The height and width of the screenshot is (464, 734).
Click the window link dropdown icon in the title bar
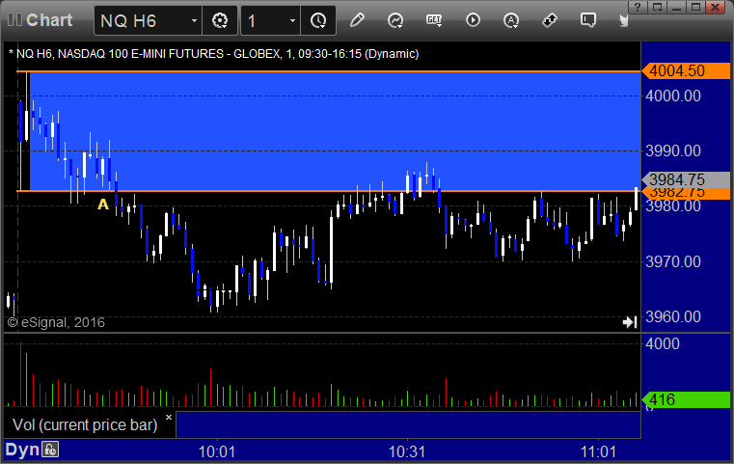tap(657, 7)
